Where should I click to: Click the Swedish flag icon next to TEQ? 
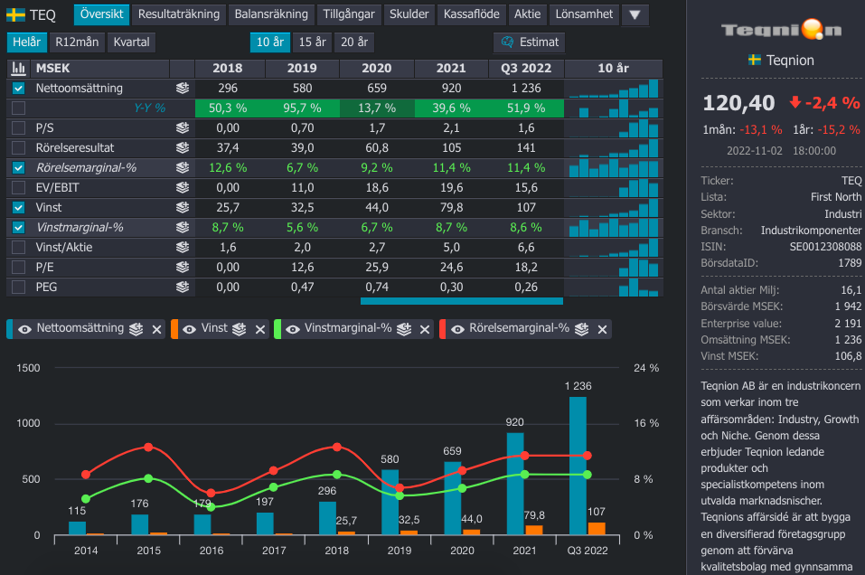(x=15, y=14)
